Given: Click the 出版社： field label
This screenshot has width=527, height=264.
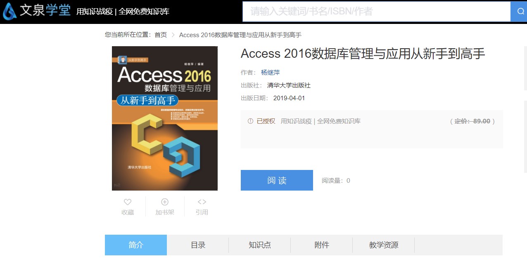Looking at the screenshot, I should point(252,85).
